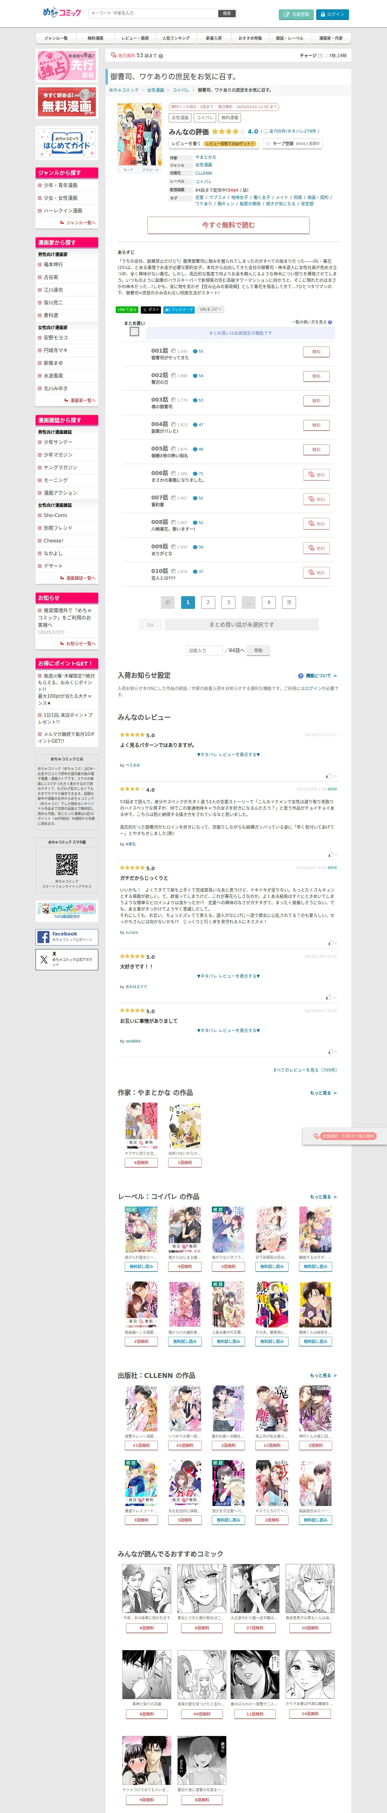Select 福本伸行 in 男性向け漫画家 list

click(53, 265)
